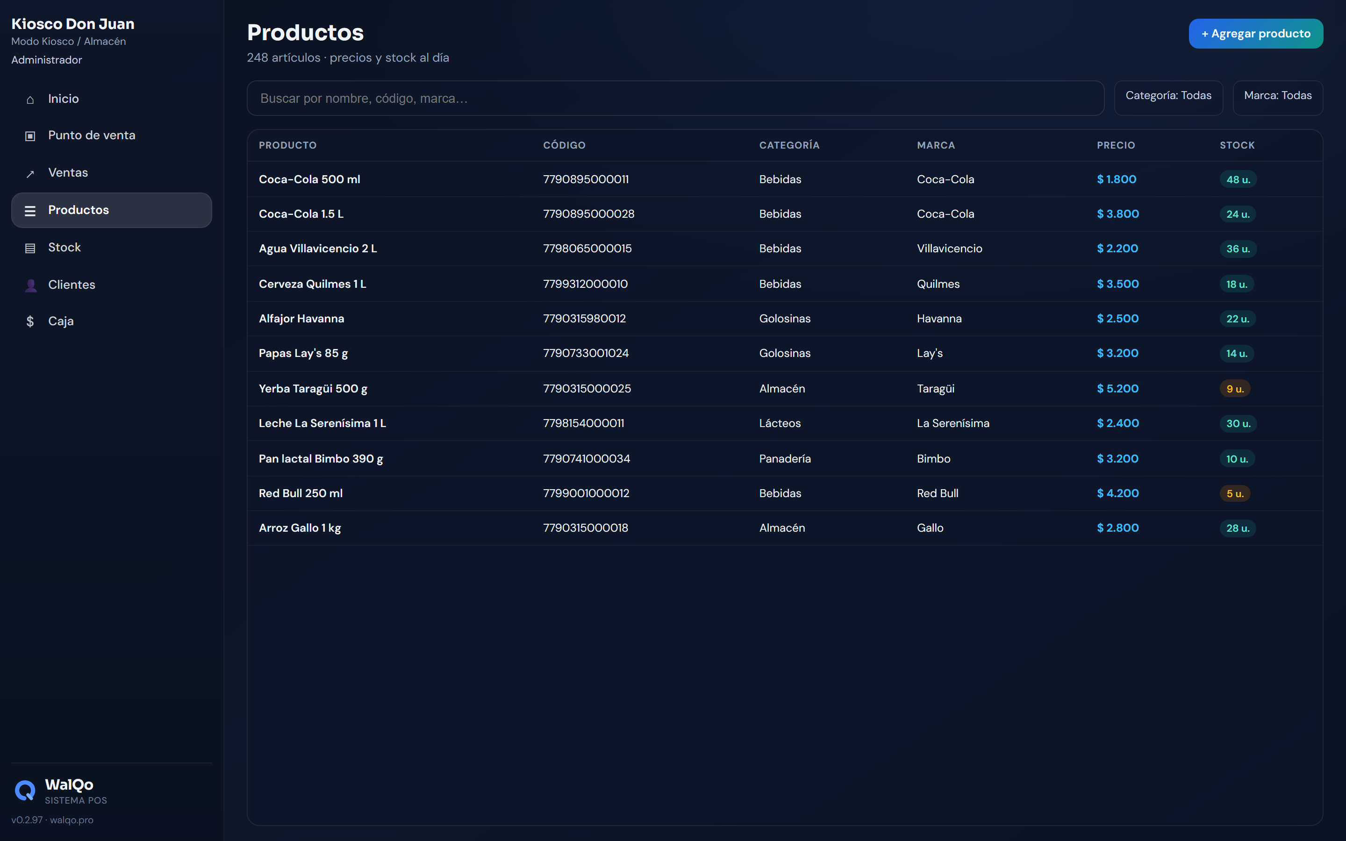1346x841 pixels.
Task: Click the Stock table icon
Action: [x=30, y=248]
